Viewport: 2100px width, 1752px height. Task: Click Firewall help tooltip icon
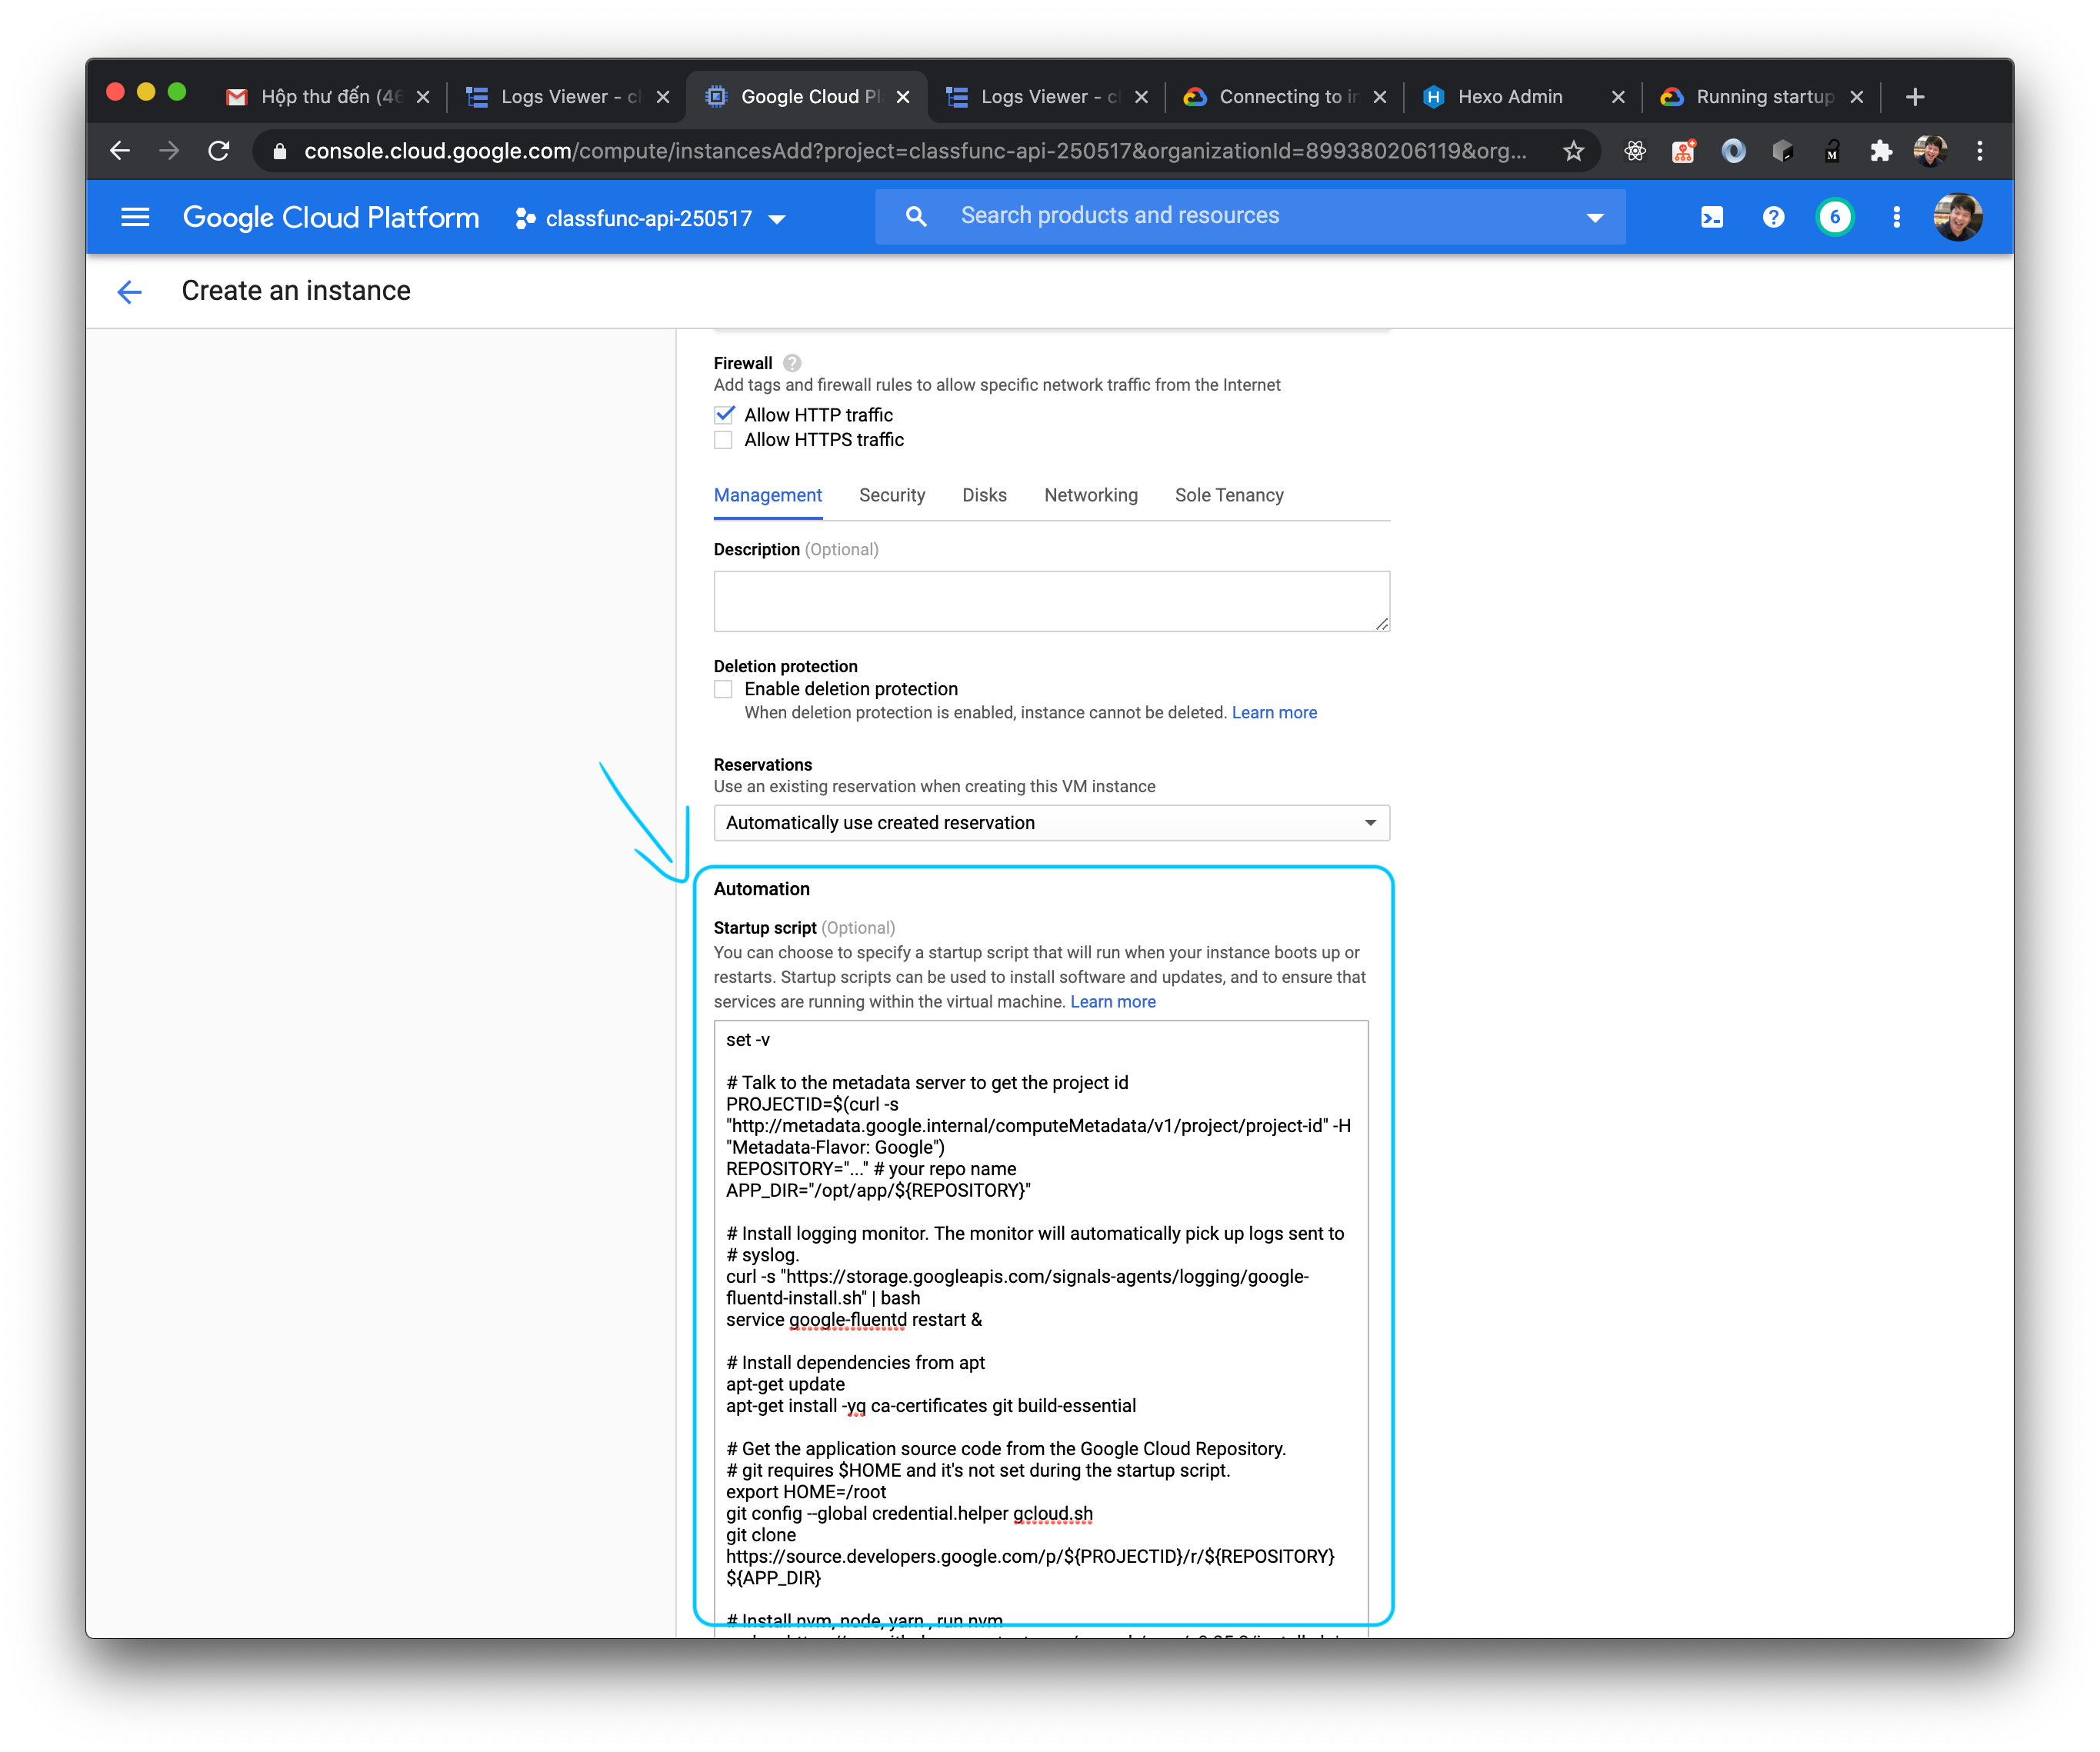[792, 363]
